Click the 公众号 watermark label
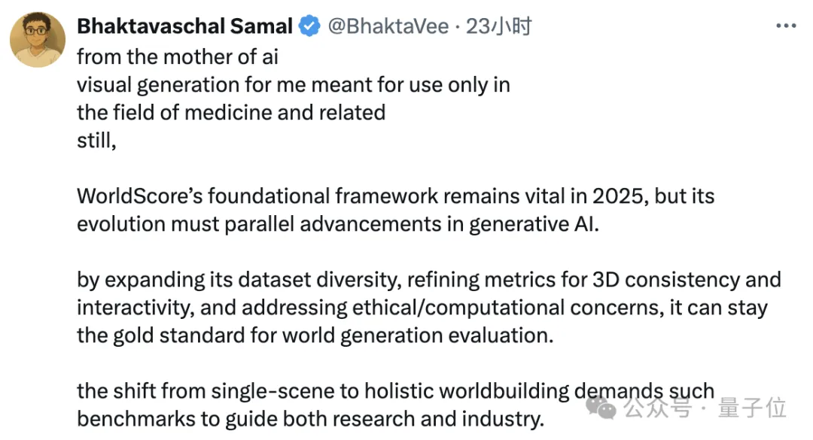813x440 pixels. pos(658,408)
